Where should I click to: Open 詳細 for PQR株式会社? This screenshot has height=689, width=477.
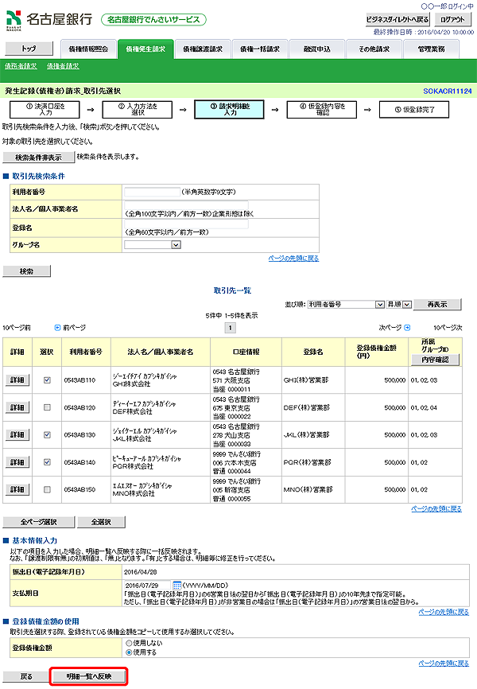(x=17, y=462)
